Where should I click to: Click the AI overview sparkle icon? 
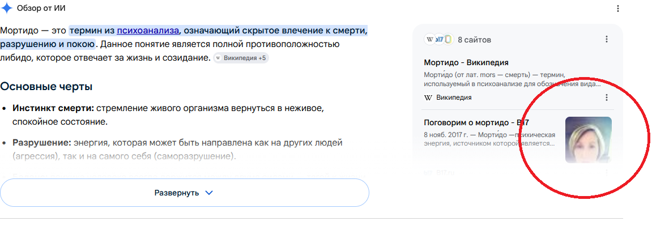[7, 8]
